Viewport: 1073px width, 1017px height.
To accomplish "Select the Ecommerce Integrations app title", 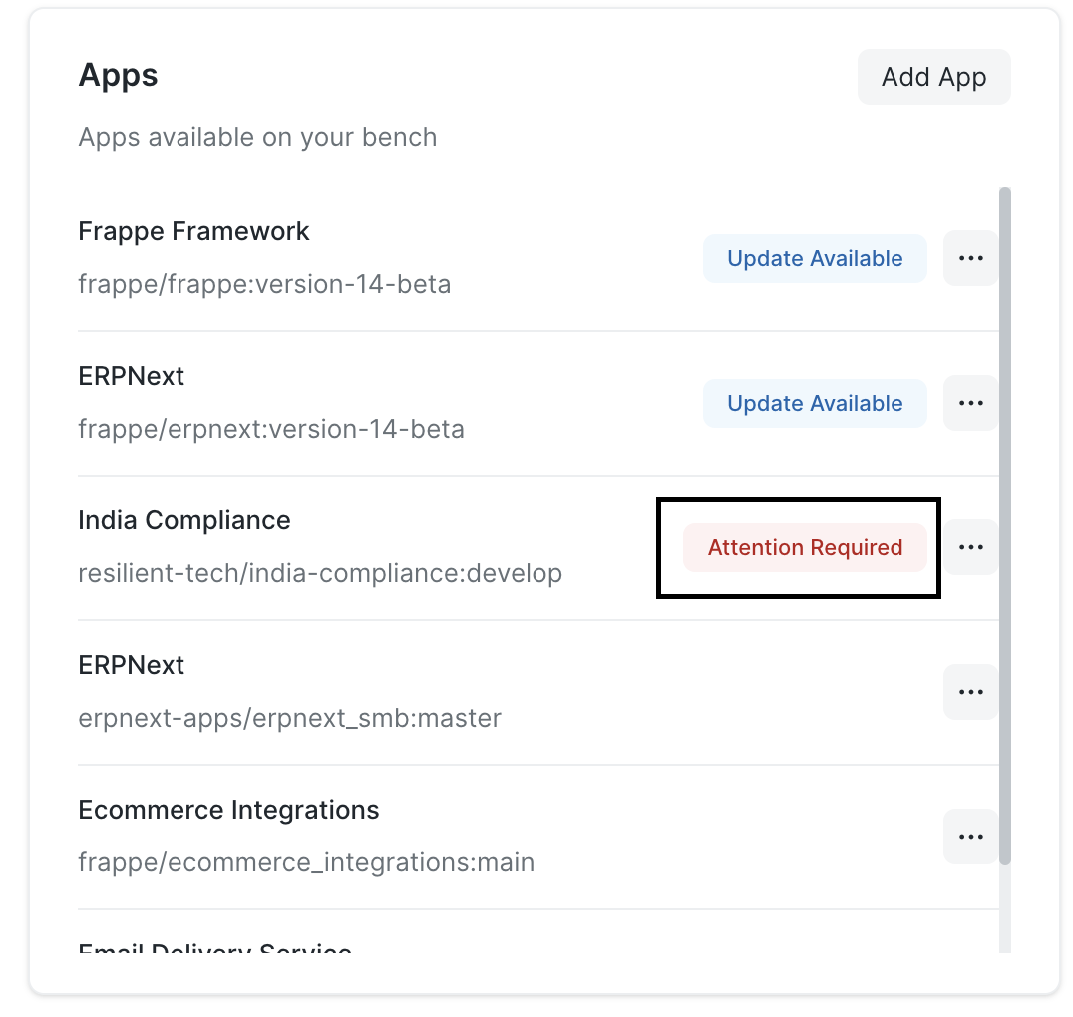I will pyautogui.click(x=228, y=810).
